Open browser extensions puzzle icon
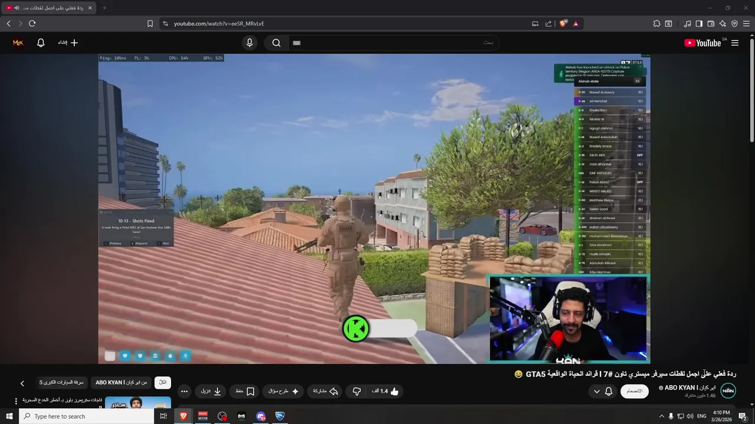The image size is (755, 424). pos(656,24)
